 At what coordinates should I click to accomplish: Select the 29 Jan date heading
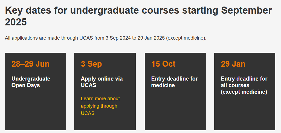(233, 64)
